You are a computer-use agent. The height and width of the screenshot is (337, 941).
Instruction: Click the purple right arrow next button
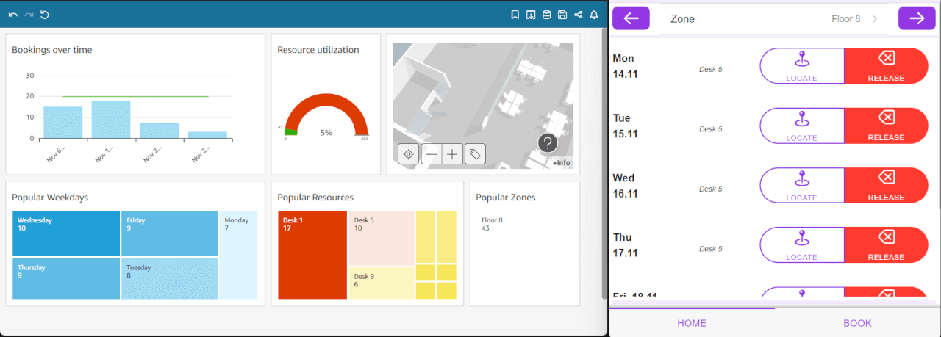point(917,18)
